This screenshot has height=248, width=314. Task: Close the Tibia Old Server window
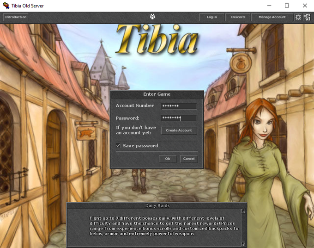click(x=305, y=6)
